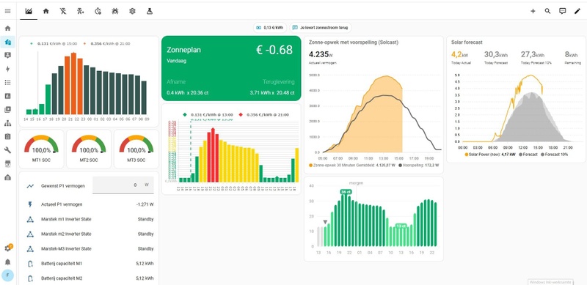This screenshot has height=285, width=587.
Task: Click the 8 kWh Remaining value
Action: pos(572,55)
